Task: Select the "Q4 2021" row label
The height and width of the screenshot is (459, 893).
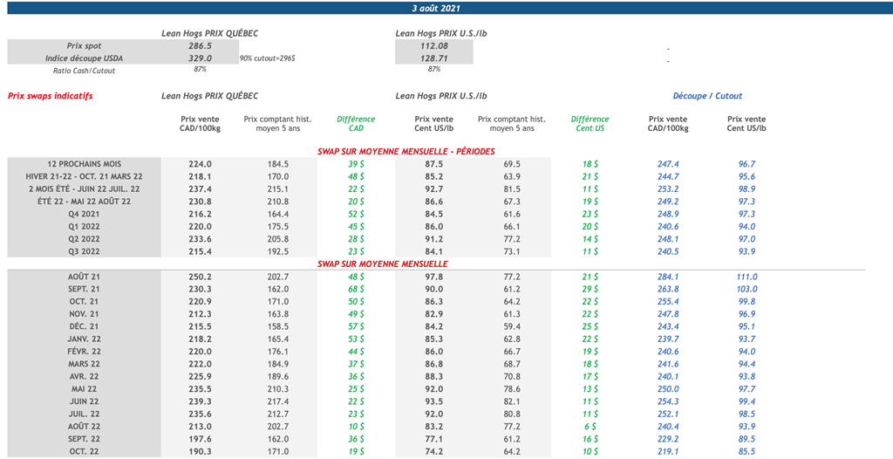Action: point(85,214)
